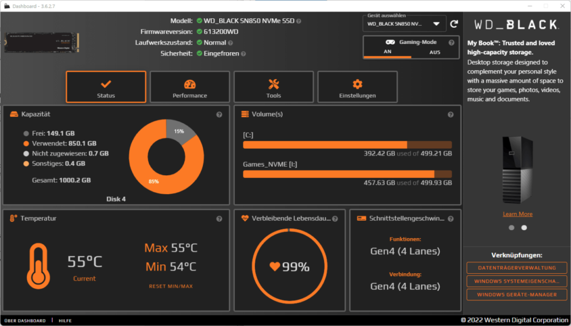The width and height of the screenshot is (571, 326).
Task: Open the help icon next to Modell
Action: 299,22
